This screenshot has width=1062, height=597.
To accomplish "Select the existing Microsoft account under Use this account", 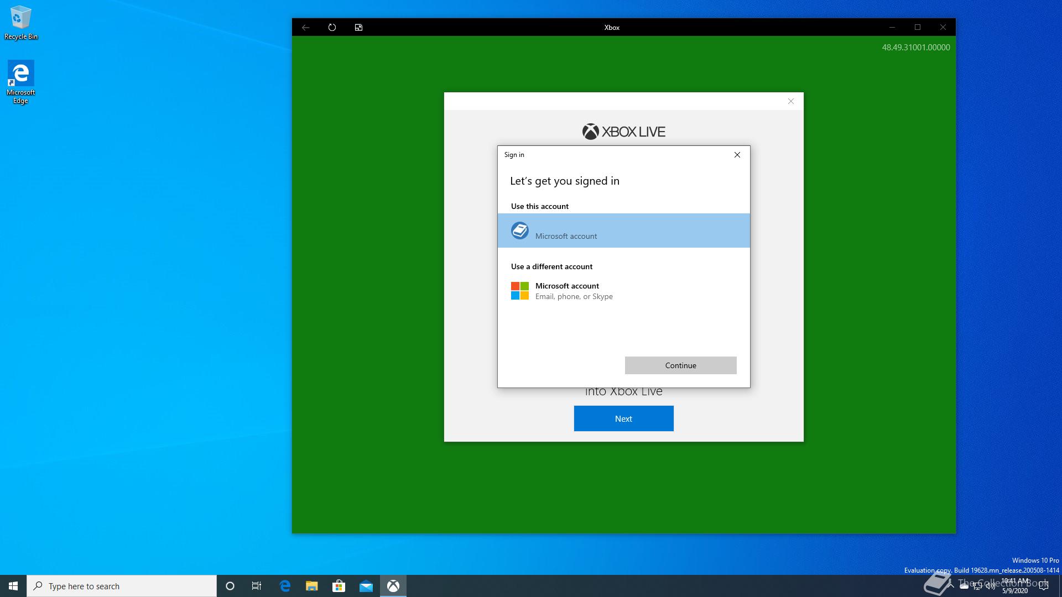I will [624, 231].
